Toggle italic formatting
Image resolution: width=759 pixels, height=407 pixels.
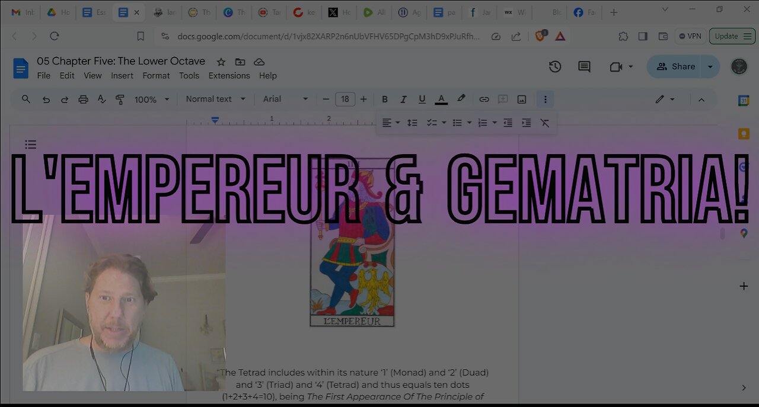coord(403,99)
